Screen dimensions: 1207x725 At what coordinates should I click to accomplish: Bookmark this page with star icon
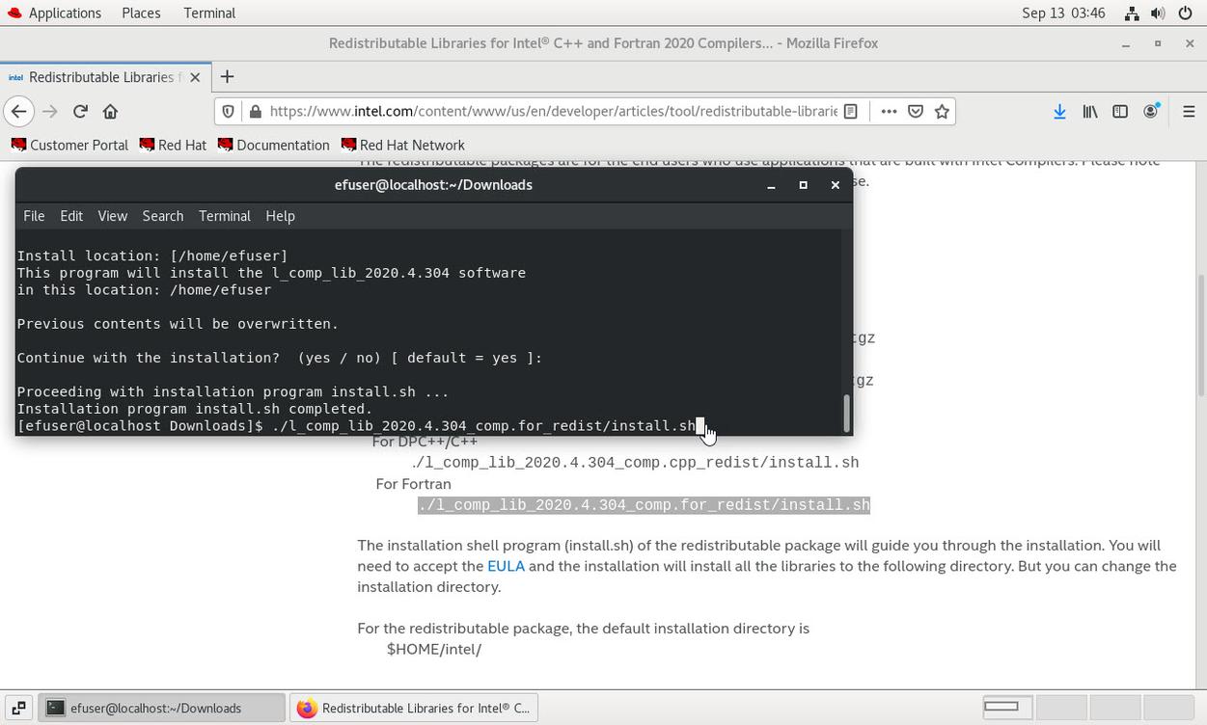pyautogui.click(x=943, y=112)
